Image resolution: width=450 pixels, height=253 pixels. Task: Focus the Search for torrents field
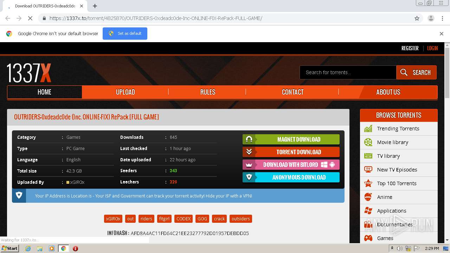348,72
